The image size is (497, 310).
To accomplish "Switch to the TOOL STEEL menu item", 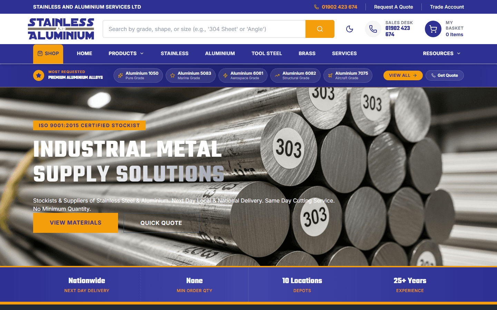I will (x=266, y=53).
